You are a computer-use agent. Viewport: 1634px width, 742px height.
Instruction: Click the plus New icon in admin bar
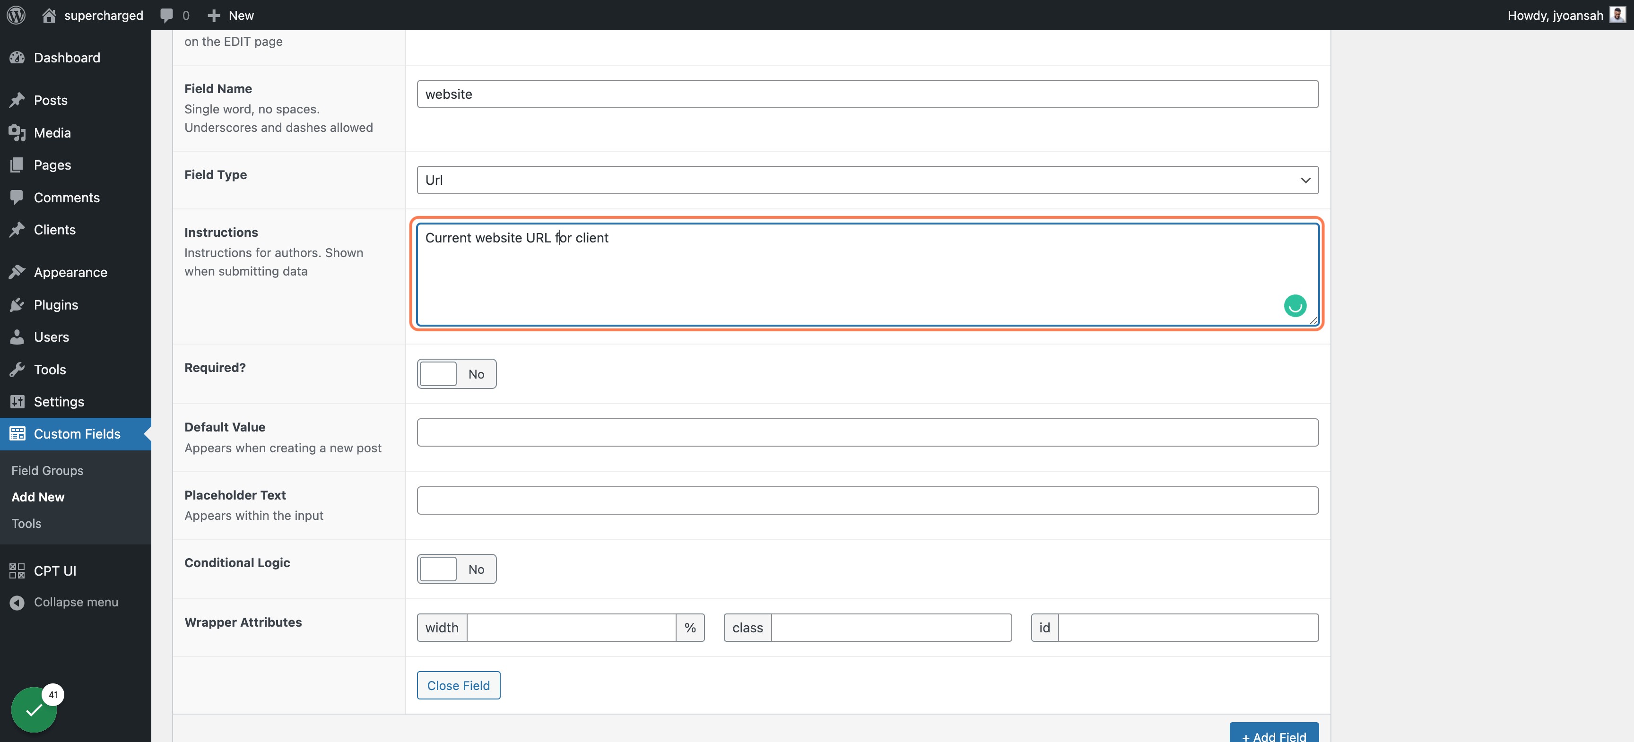tap(214, 15)
